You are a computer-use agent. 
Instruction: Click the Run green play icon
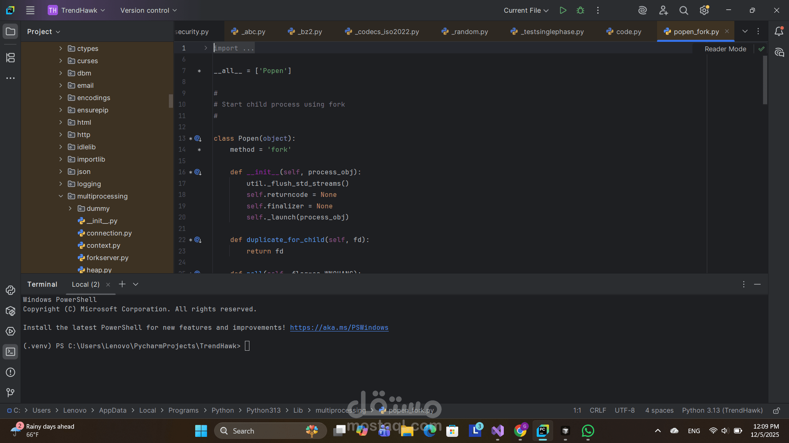[x=563, y=10]
